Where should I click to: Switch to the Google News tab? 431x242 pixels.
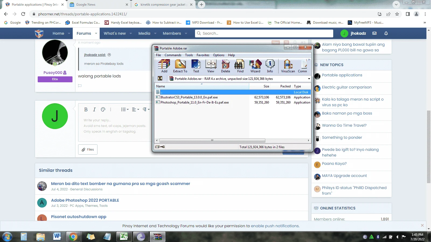99,5
